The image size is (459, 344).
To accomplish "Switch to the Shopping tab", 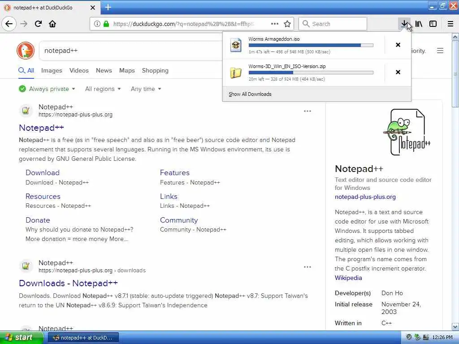I will tap(155, 70).
